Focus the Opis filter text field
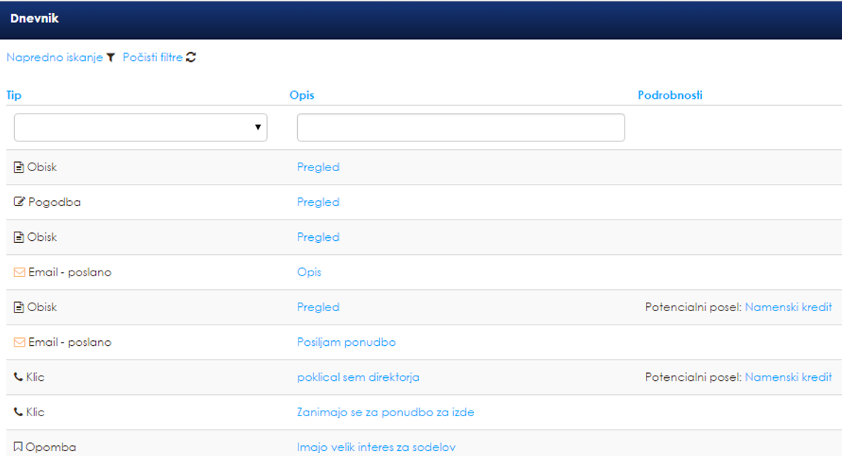Image resolution: width=842 pixels, height=456 pixels. point(460,128)
